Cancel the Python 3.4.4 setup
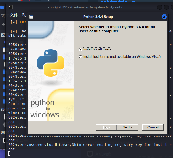The image size is (173, 158). point(153,127)
